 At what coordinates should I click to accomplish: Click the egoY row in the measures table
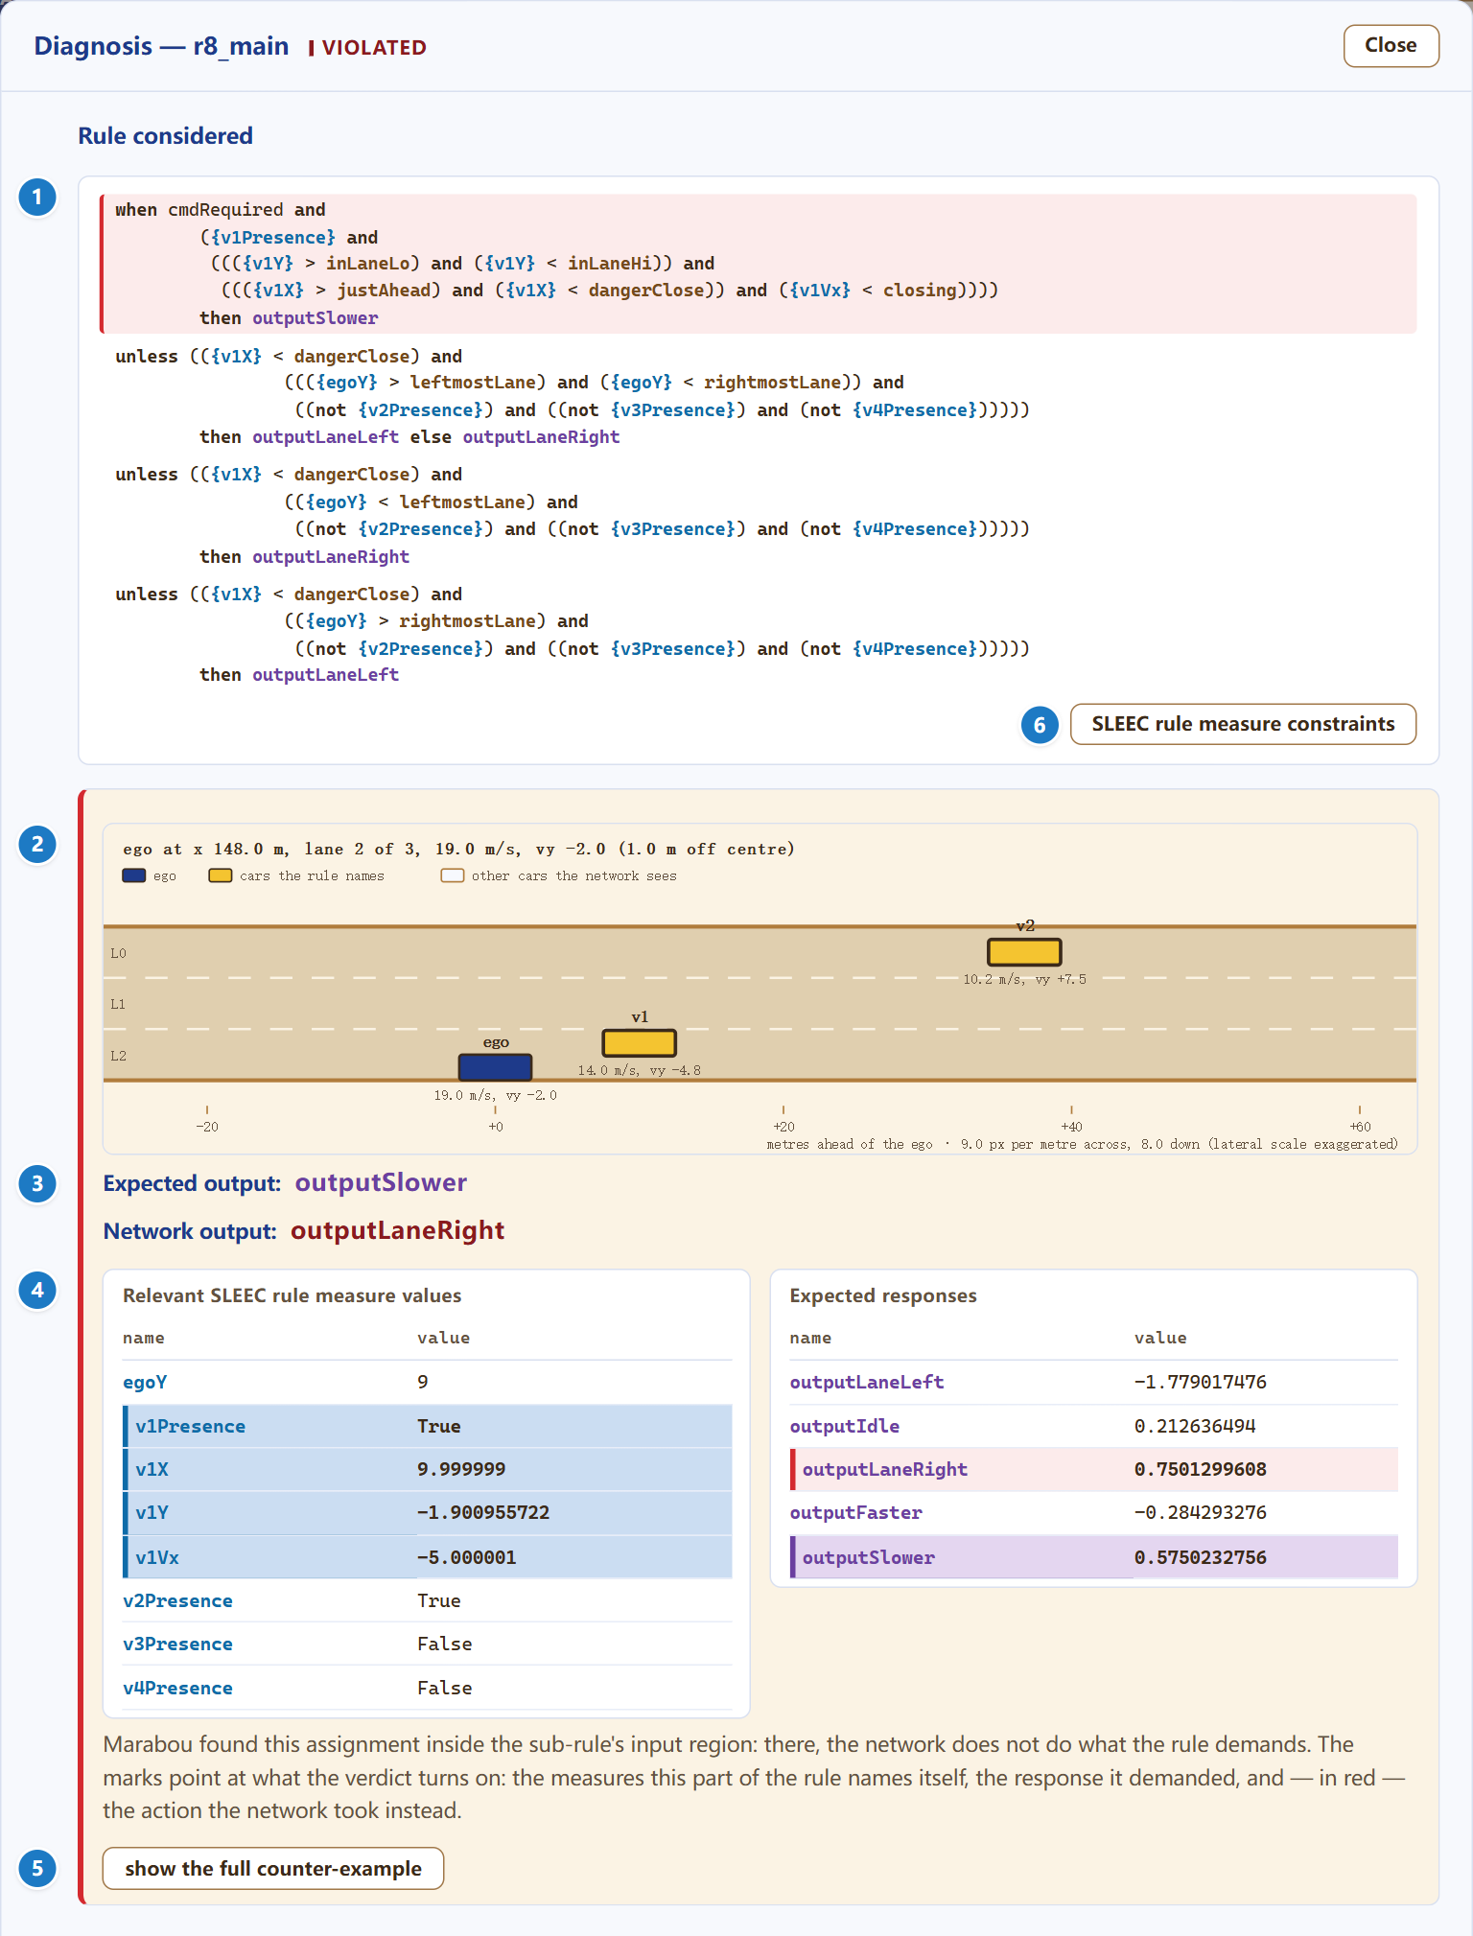tap(427, 1382)
